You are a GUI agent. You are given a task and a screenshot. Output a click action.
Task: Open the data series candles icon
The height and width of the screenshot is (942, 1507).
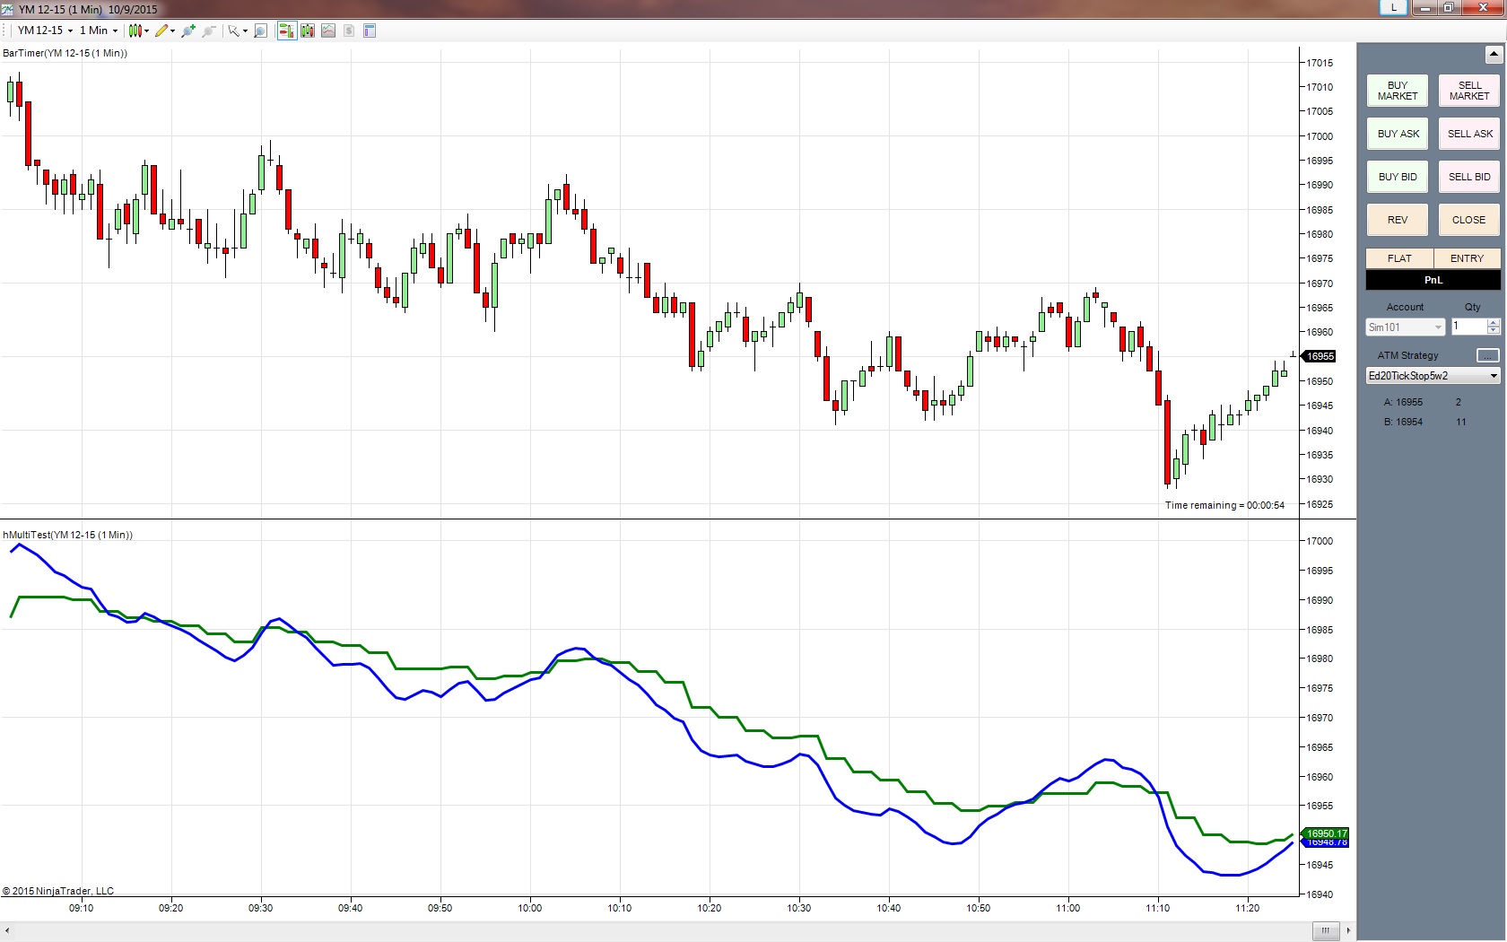(x=308, y=31)
